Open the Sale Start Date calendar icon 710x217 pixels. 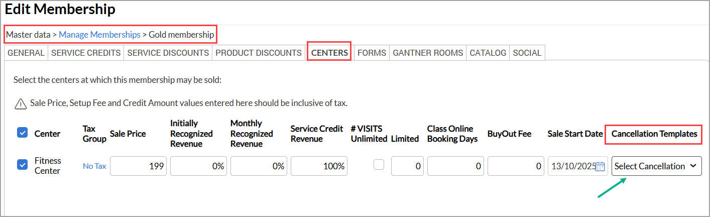click(x=600, y=167)
